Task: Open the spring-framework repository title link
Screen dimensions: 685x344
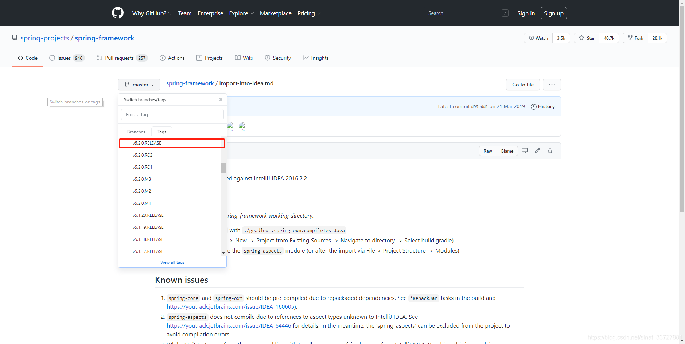Action: click(x=104, y=38)
